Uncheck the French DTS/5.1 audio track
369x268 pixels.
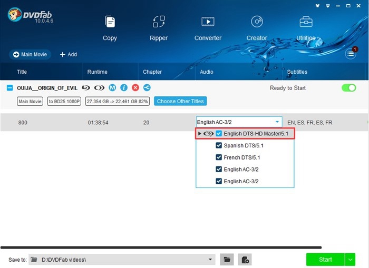[219, 157]
